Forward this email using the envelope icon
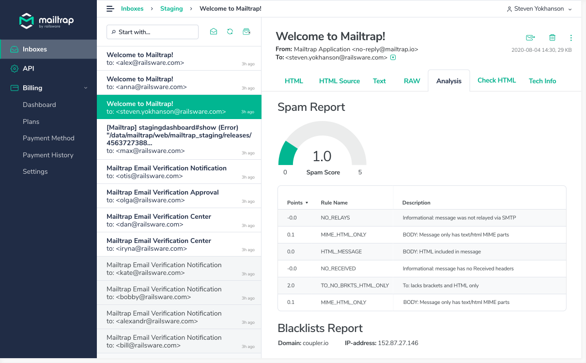 (530, 37)
